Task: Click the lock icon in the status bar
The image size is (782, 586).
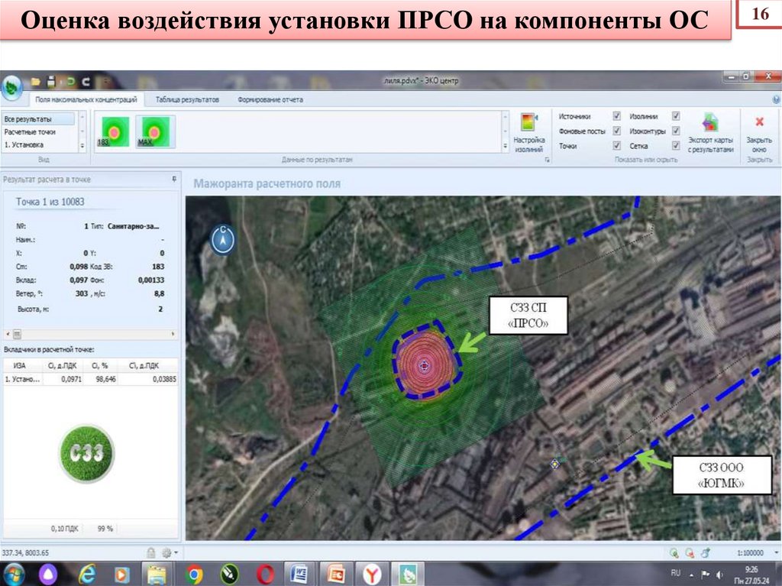Action: click(150, 552)
